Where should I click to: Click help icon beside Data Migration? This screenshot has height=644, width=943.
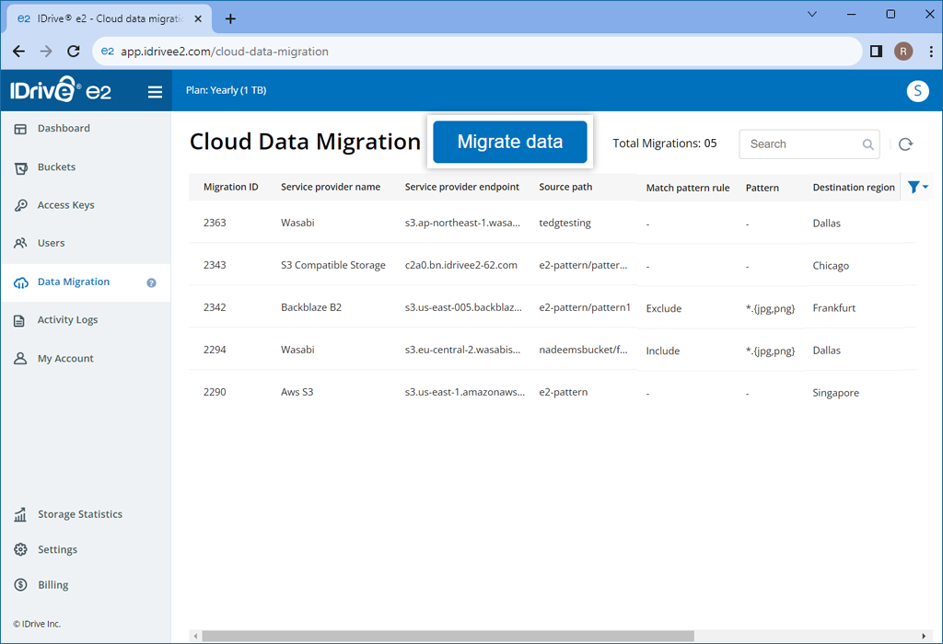[x=152, y=283]
